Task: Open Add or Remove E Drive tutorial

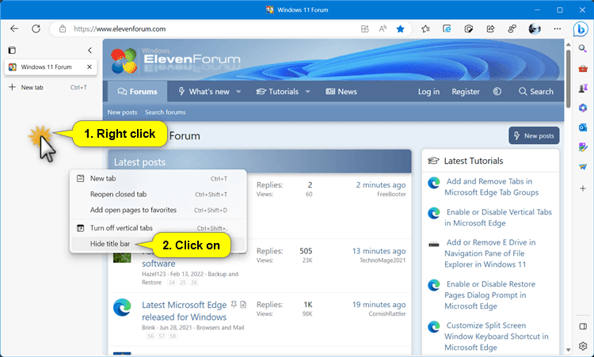Action: pos(489,253)
